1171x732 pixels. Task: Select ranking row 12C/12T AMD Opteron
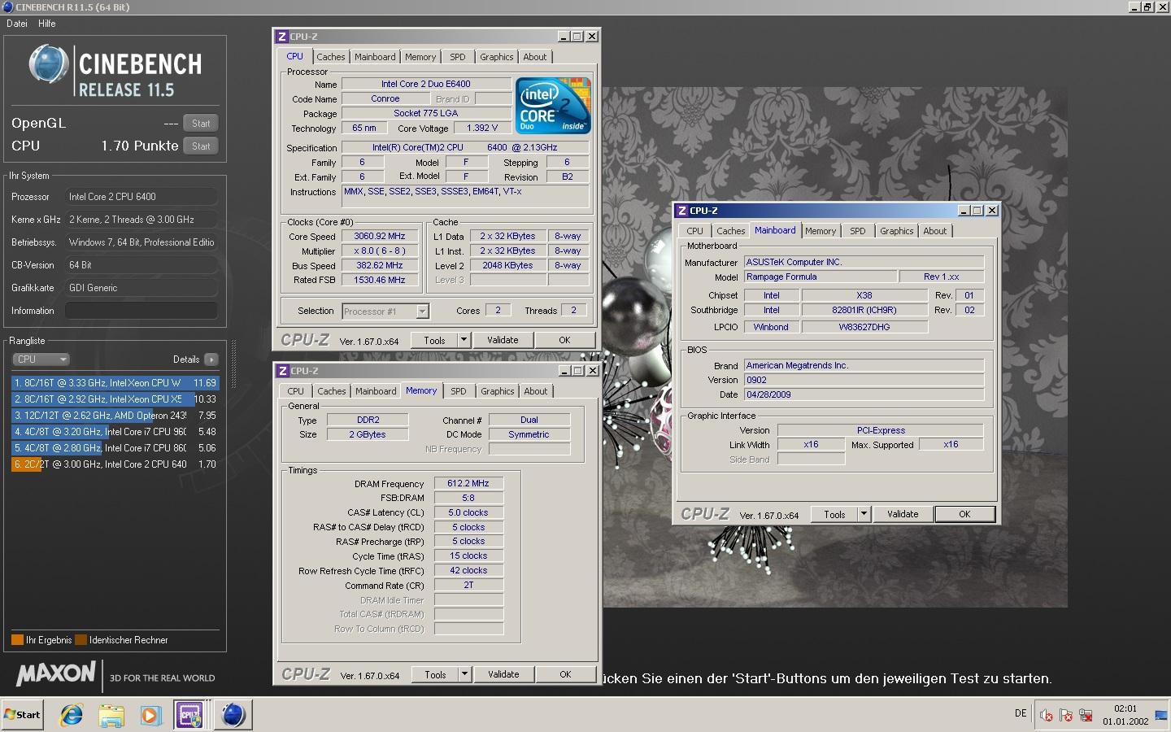[115, 416]
